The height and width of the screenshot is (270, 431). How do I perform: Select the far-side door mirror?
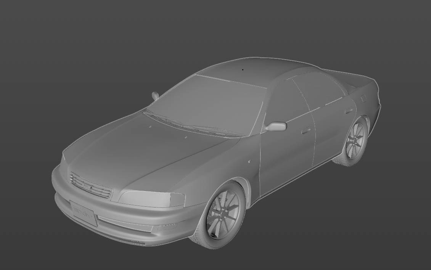tap(155, 95)
